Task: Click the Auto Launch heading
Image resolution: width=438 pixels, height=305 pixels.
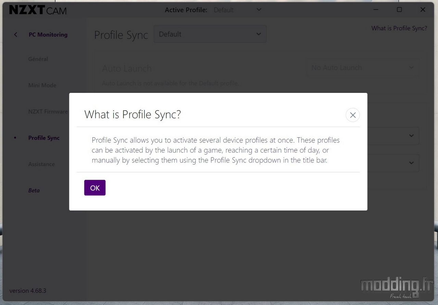Action: (127, 69)
